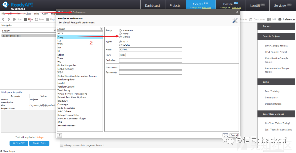296x153 pixels.
Task: Open Documentation link
Action: click(x=273, y=104)
